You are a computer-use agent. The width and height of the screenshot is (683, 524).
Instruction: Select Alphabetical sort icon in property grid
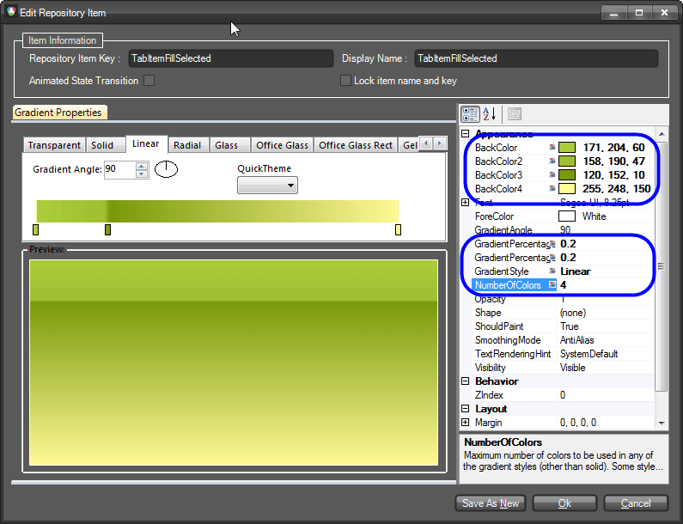click(490, 114)
